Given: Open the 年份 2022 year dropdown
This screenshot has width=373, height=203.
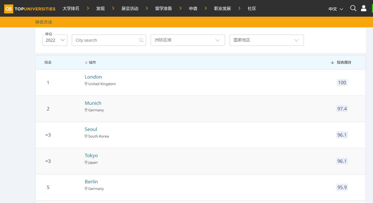Looking at the screenshot, I should (x=55, y=40).
